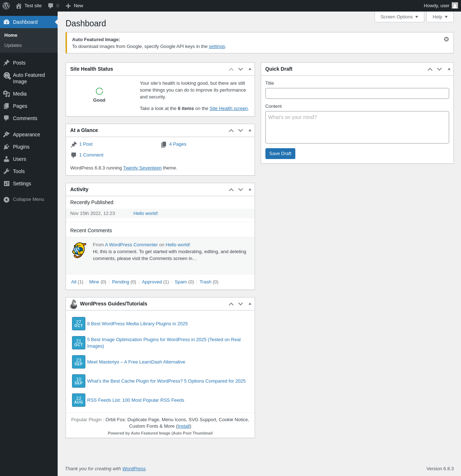Open Comments sidebar menu
The width and height of the screenshot is (461, 476).
point(29,118)
